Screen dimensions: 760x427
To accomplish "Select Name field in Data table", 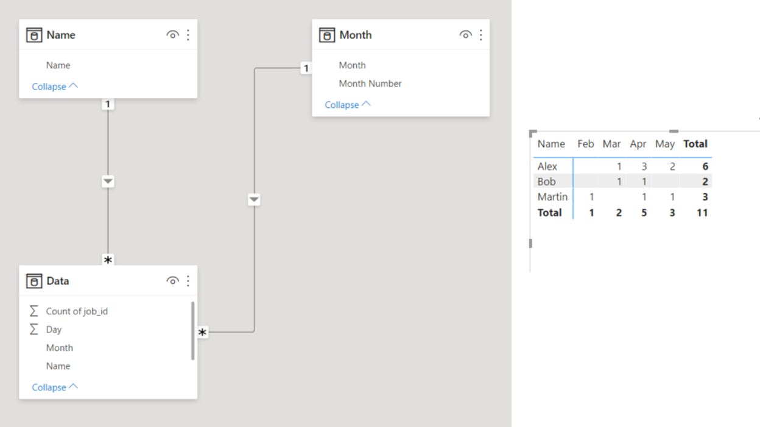I will (x=58, y=366).
